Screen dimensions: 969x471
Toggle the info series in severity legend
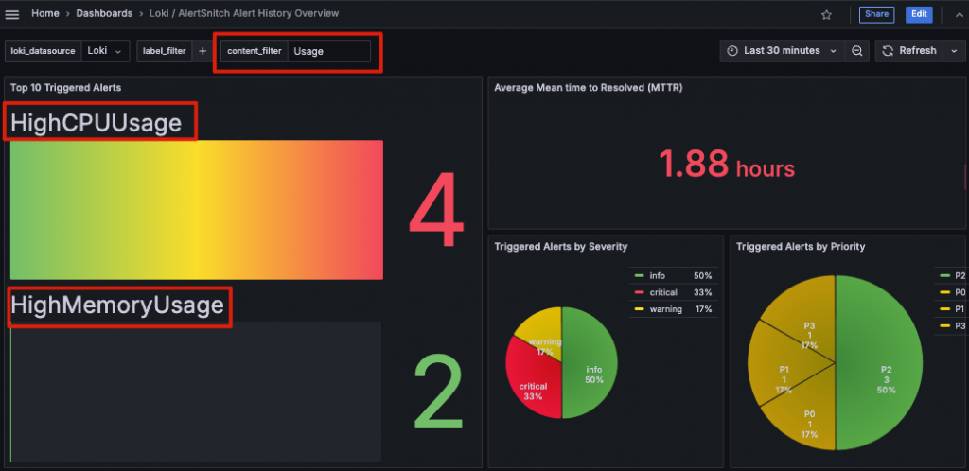pyautogui.click(x=655, y=276)
